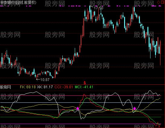Screen dimensions: 165x128
Task: Click the 17.50 high price label
Action: tap(98, 8)
